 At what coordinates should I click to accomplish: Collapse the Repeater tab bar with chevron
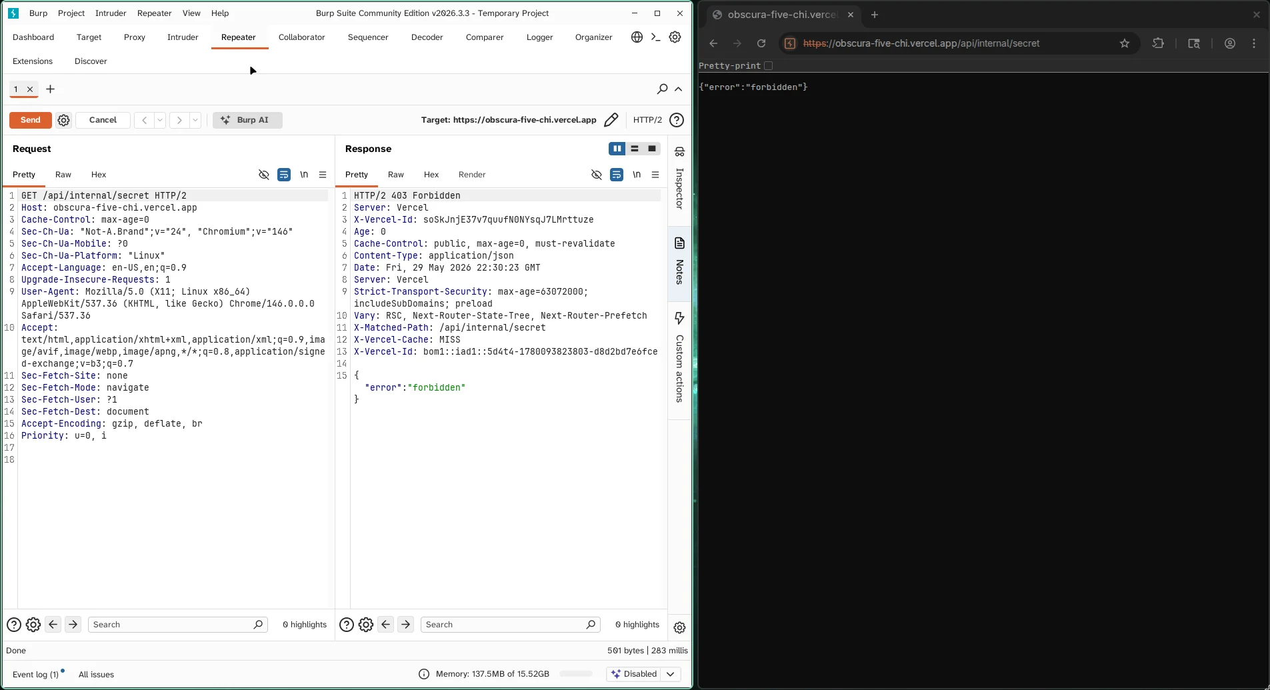(678, 89)
